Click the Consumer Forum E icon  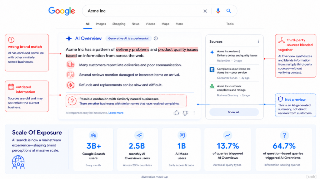212,70
